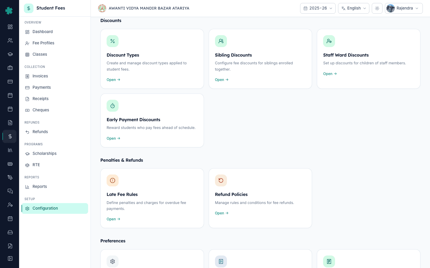Click the percent icon on Discount Types card
Image resolution: width=430 pixels, height=268 pixels.
pos(113,41)
